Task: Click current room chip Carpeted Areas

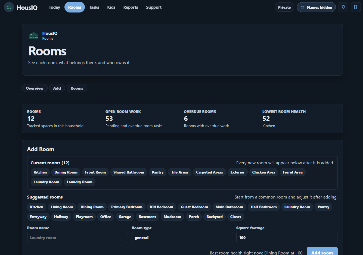Action: (209, 172)
